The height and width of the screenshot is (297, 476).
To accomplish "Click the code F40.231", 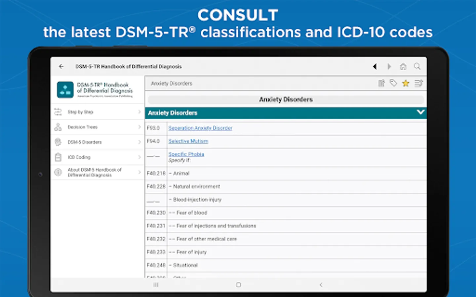I will click(156, 226).
